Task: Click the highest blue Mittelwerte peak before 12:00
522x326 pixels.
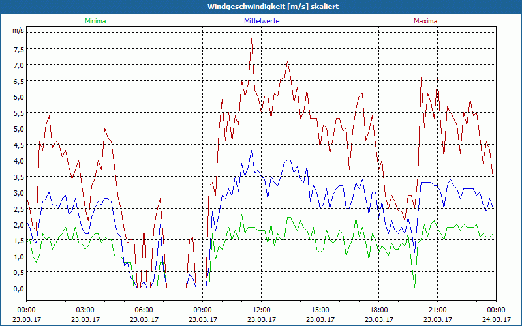Action: coord(252,151)
